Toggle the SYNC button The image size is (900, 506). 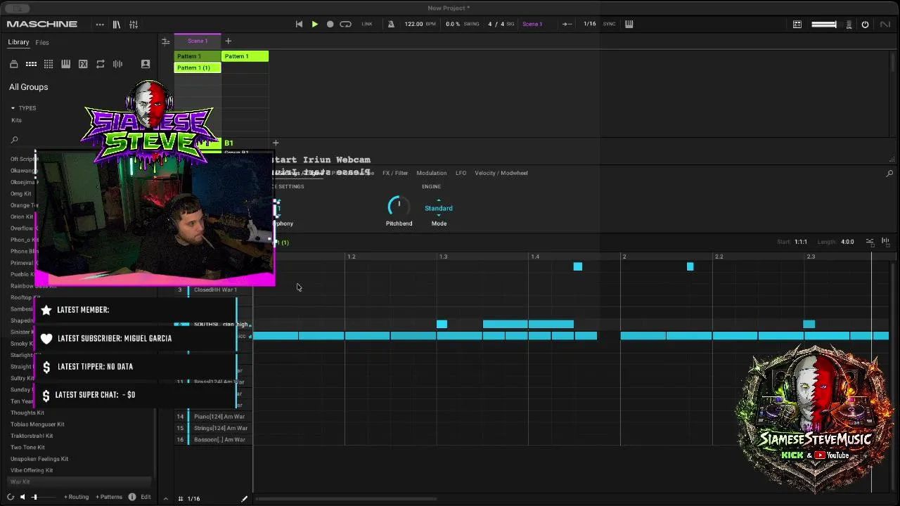point(609,24)
